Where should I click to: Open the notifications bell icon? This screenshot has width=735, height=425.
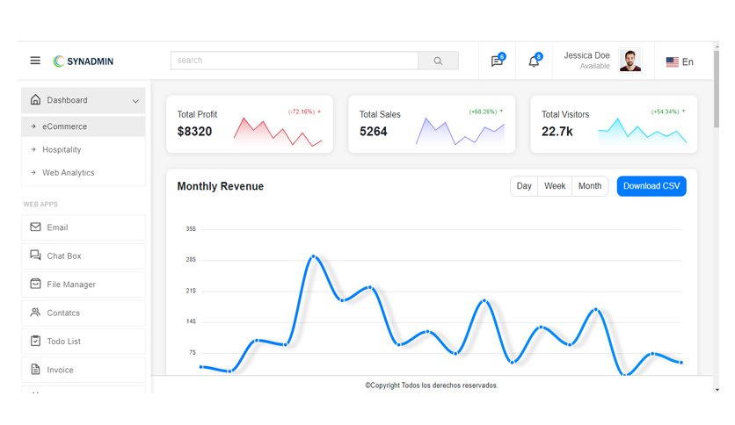(534, 61)
